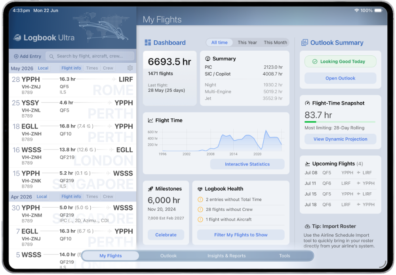The height and width of the screenshot is (275, 396).
Task: Click the Open Outlook button
Action: click(x=340, y=78)
